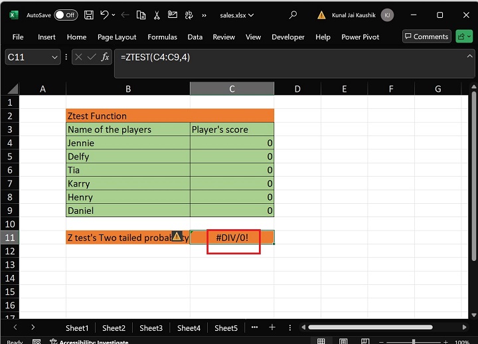
Task: Switch to the Home tab
Action: click(x=76, y=37)
